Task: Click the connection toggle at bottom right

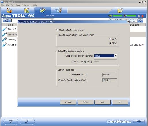Action: [139, 121]
